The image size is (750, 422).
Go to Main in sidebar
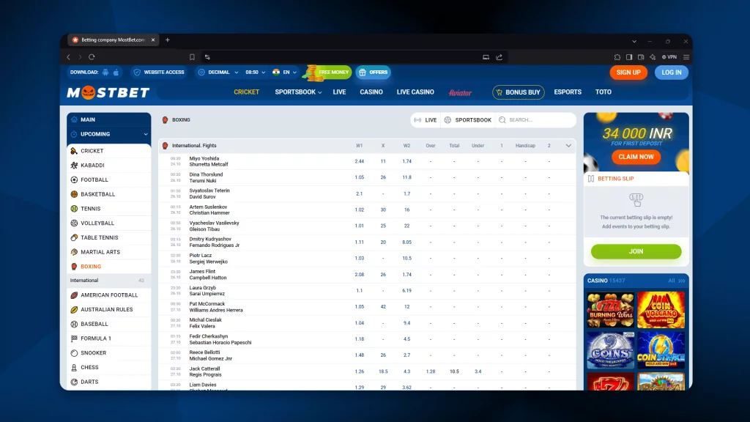pos(109,119)
